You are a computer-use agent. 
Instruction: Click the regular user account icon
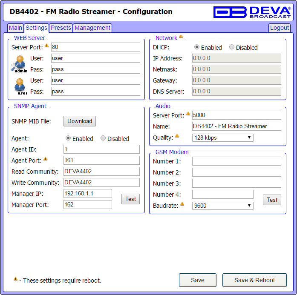click(20, 86)
